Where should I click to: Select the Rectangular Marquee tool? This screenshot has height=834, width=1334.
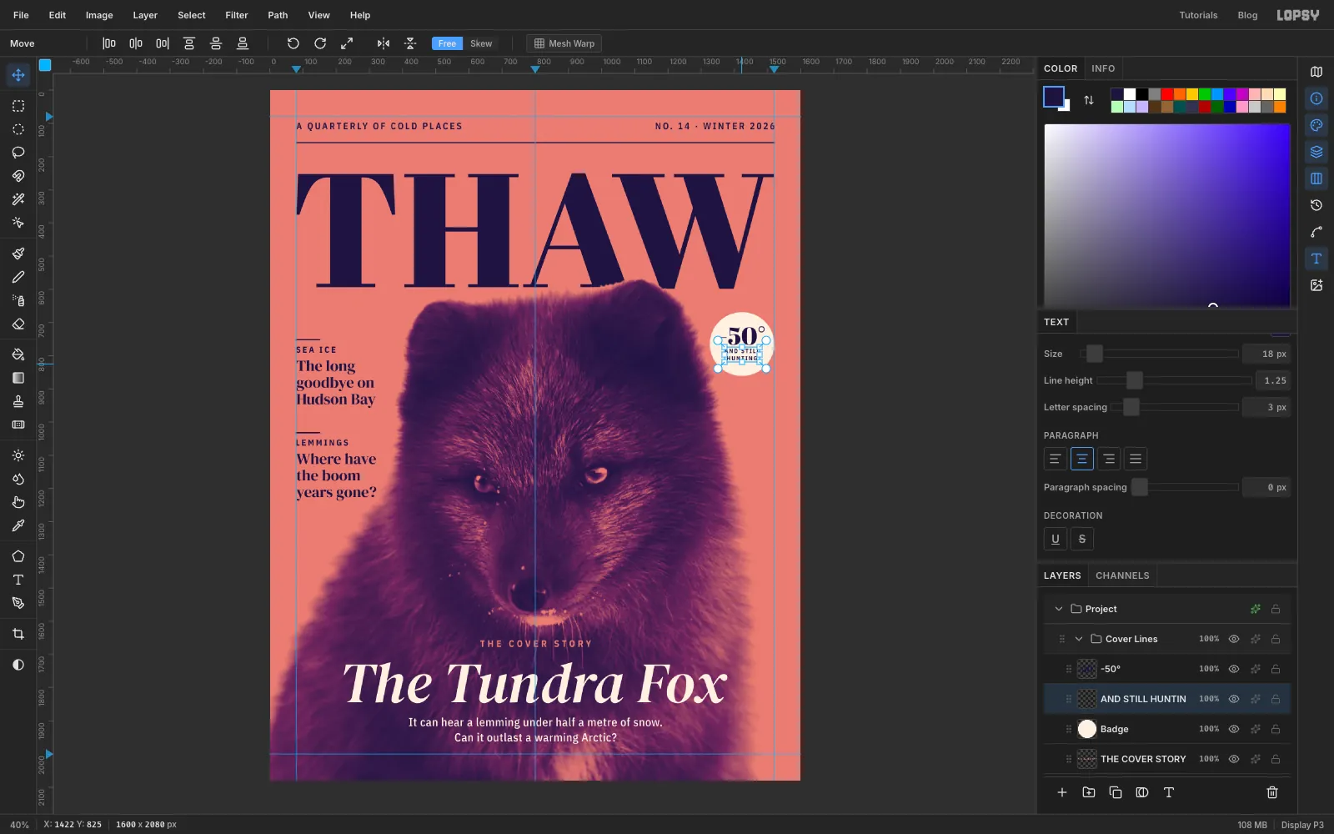[18, 106]
